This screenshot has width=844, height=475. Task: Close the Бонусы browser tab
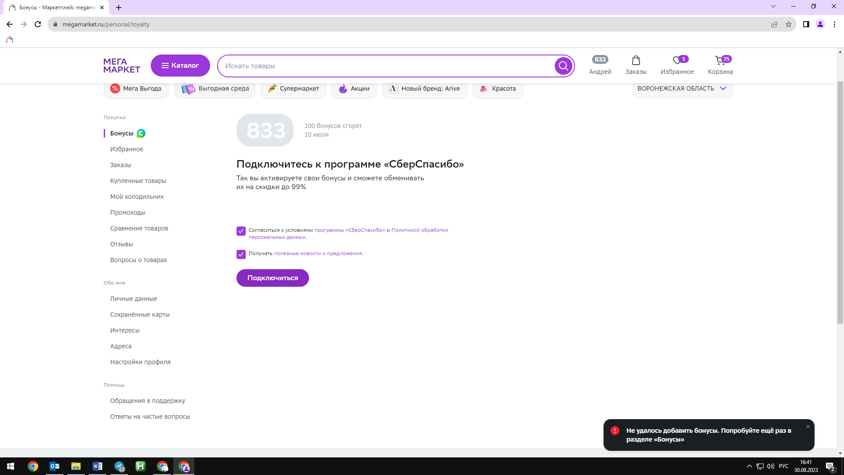tap(102, 7)
